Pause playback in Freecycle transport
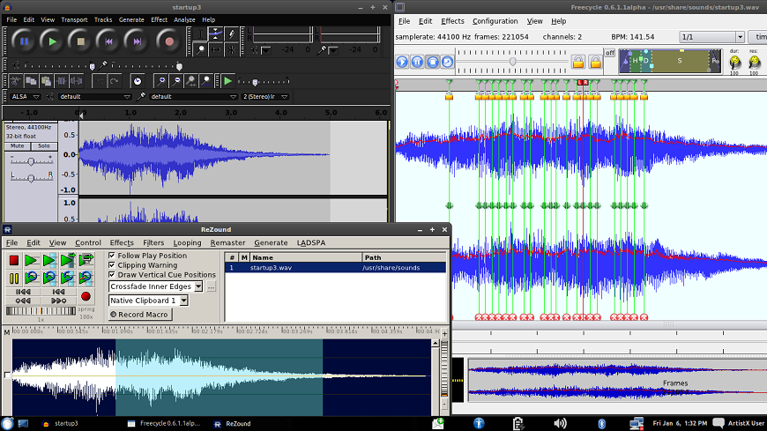The image size is (767, 431). [x=418, y=62]
